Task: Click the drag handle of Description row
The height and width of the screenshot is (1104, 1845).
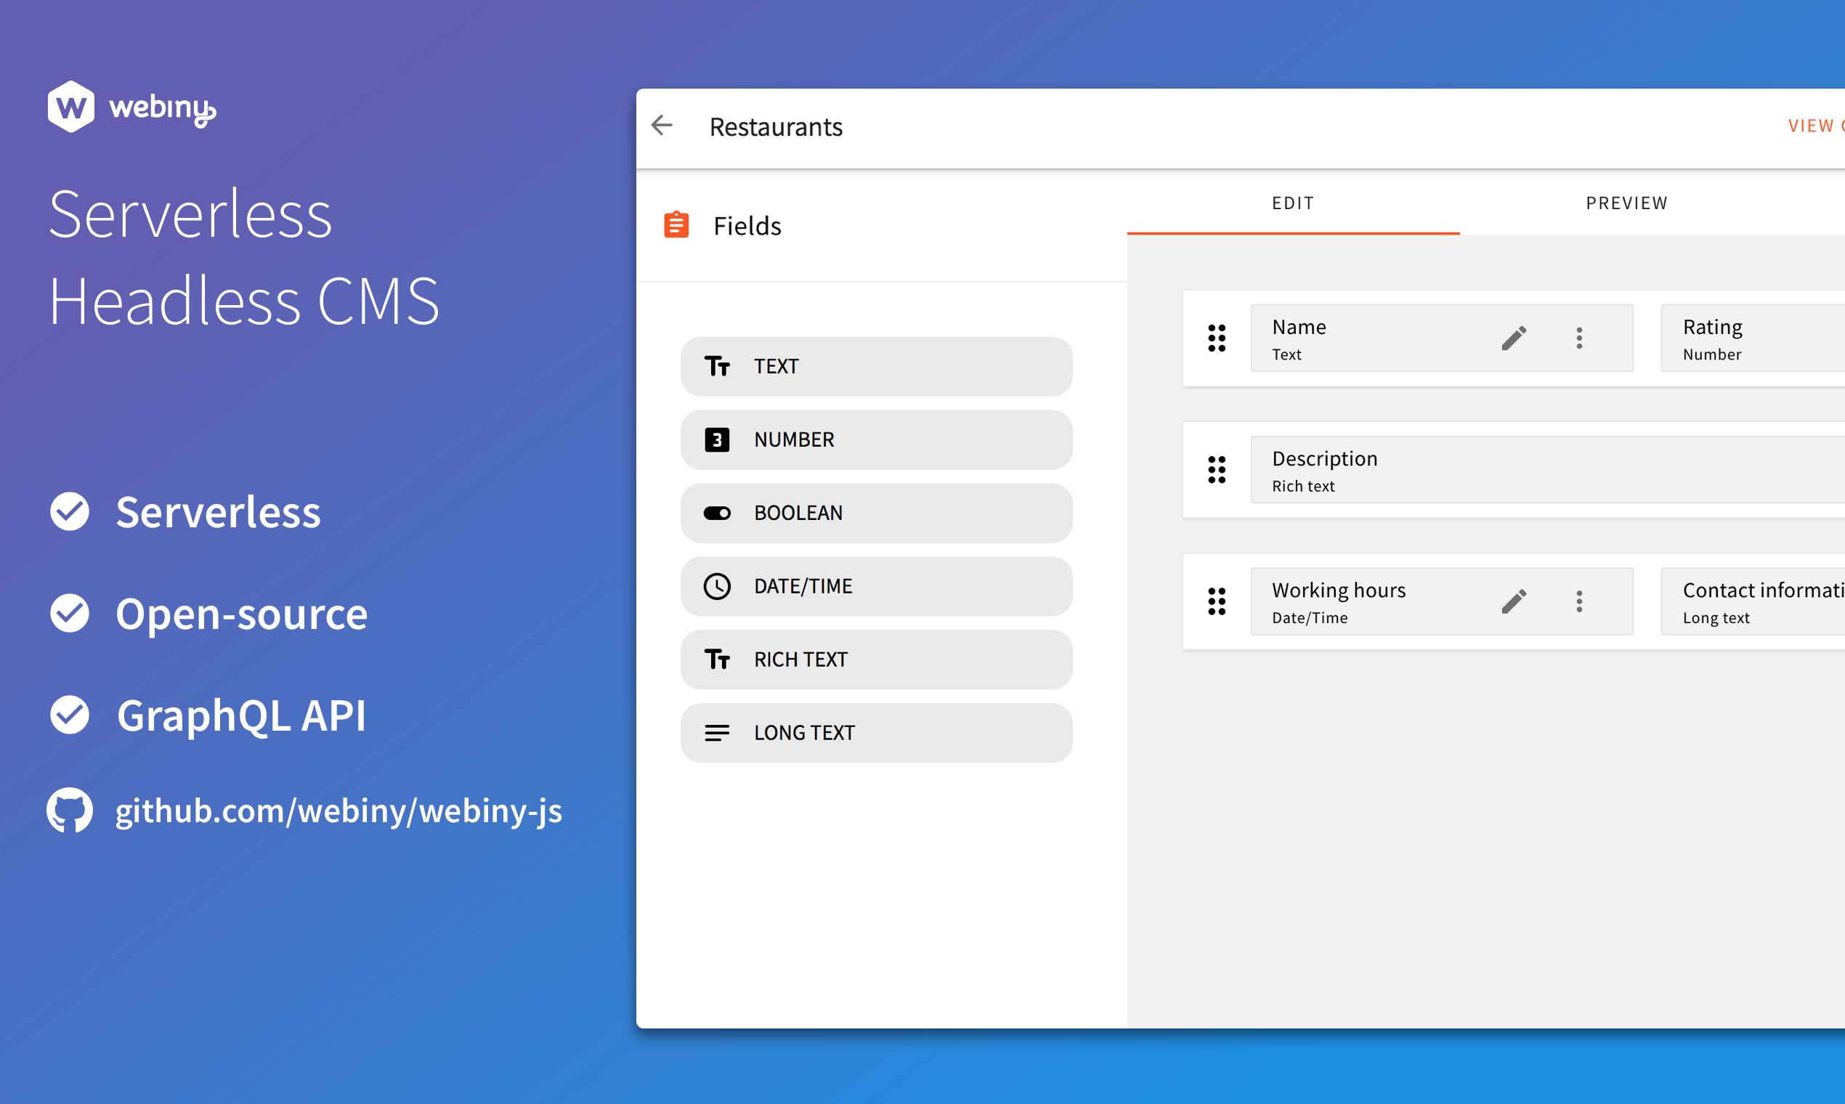Action: [x=1217, y=470]
